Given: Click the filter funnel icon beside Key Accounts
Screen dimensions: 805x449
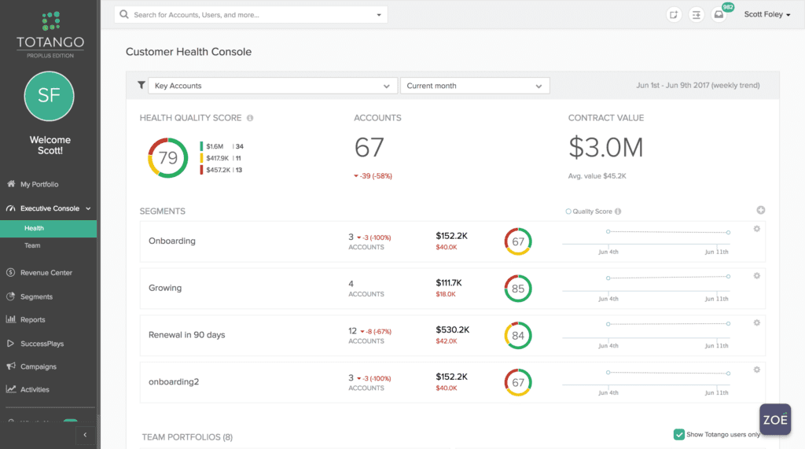Looking at the screenshot, I should click(142, 85).
